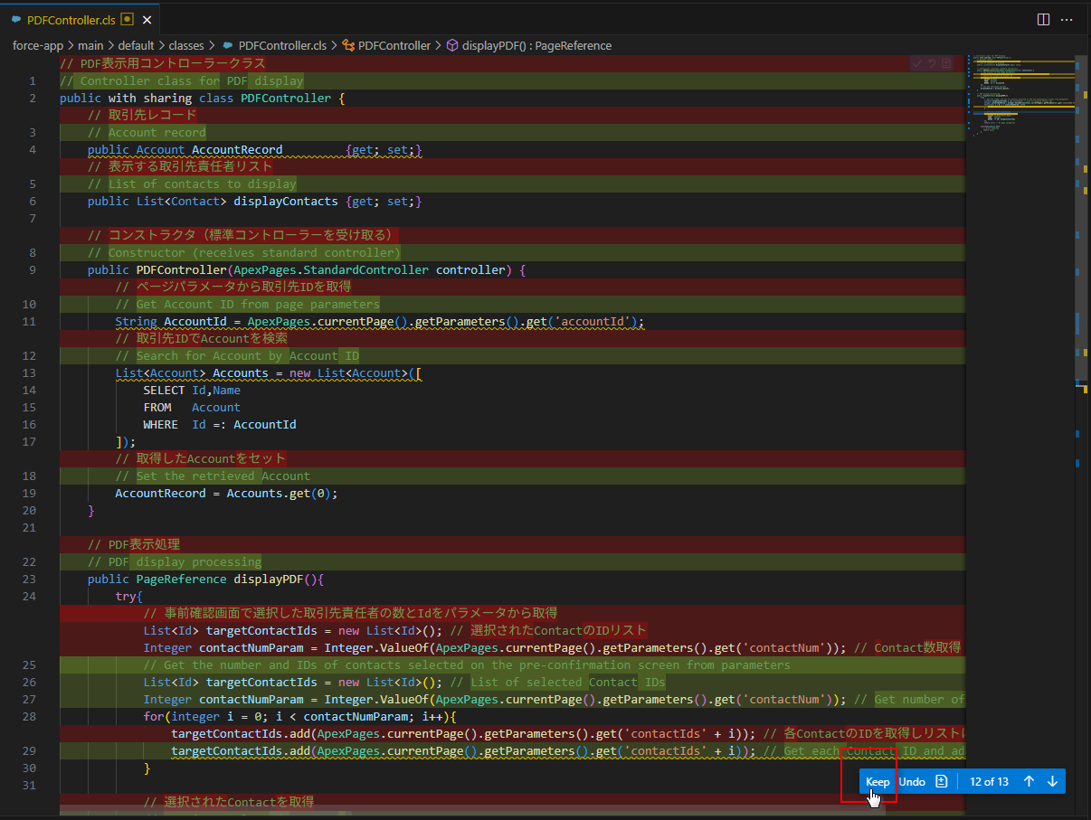Close the PDFController.cls tab

point(147,19)
